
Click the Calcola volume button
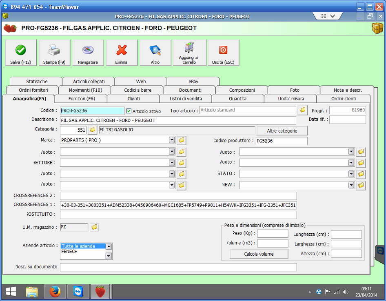tap(259, 254)
